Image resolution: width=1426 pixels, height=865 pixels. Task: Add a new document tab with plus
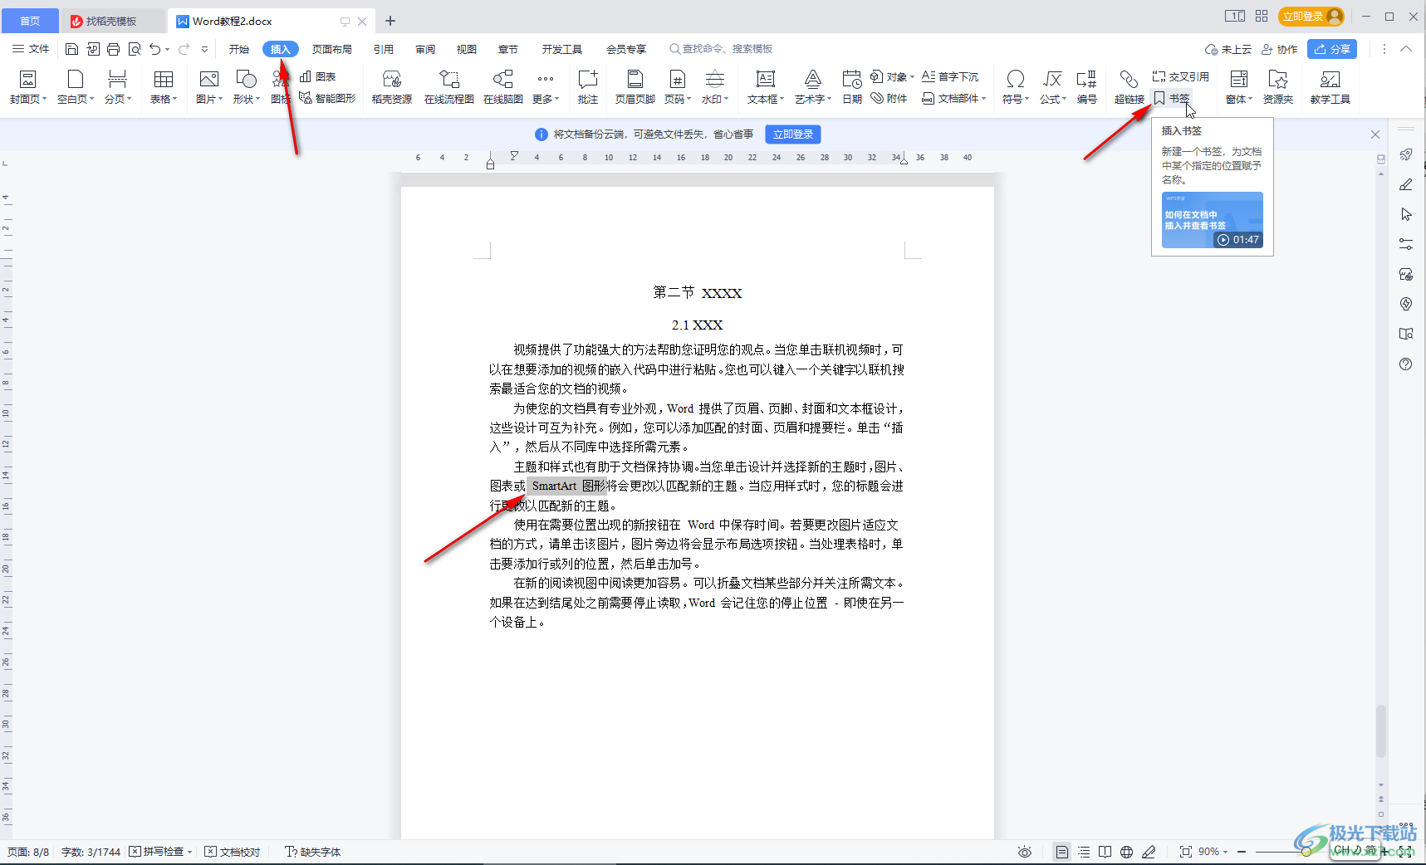pos(390,21)
